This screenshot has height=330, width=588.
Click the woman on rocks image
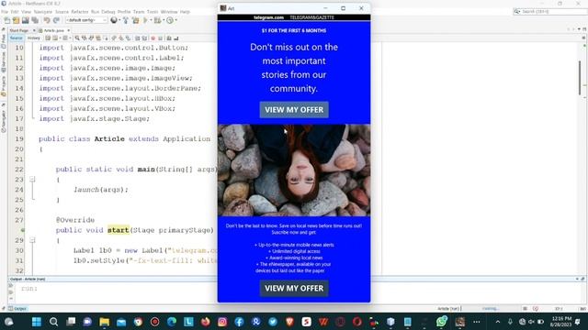pyautogui.click(x=294, y=170)
